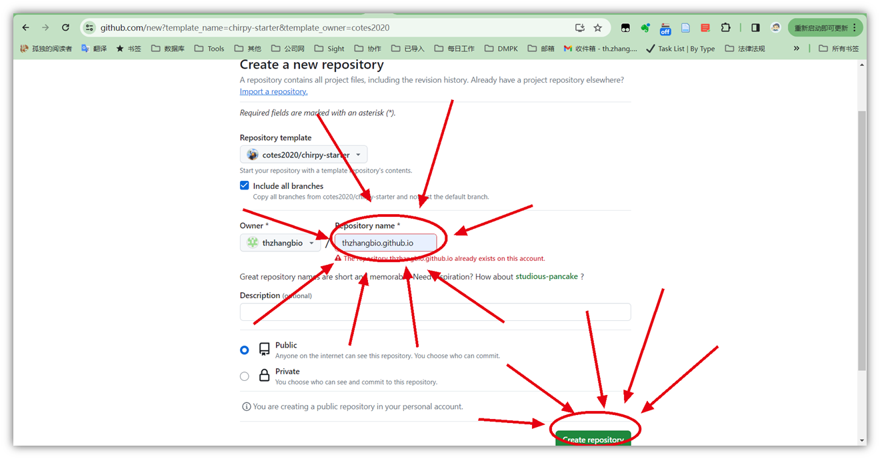This screenshot has height=459, width=880.
Task: Open the Task List By Type bookmark
Action: [681, 49]
